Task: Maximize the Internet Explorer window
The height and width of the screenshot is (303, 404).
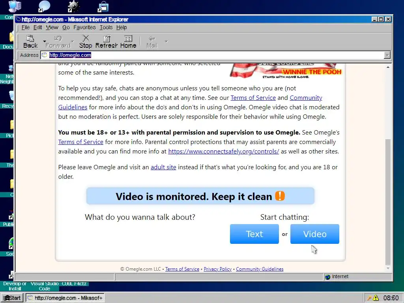Action: pyautogui.click(x=381, y=19)
